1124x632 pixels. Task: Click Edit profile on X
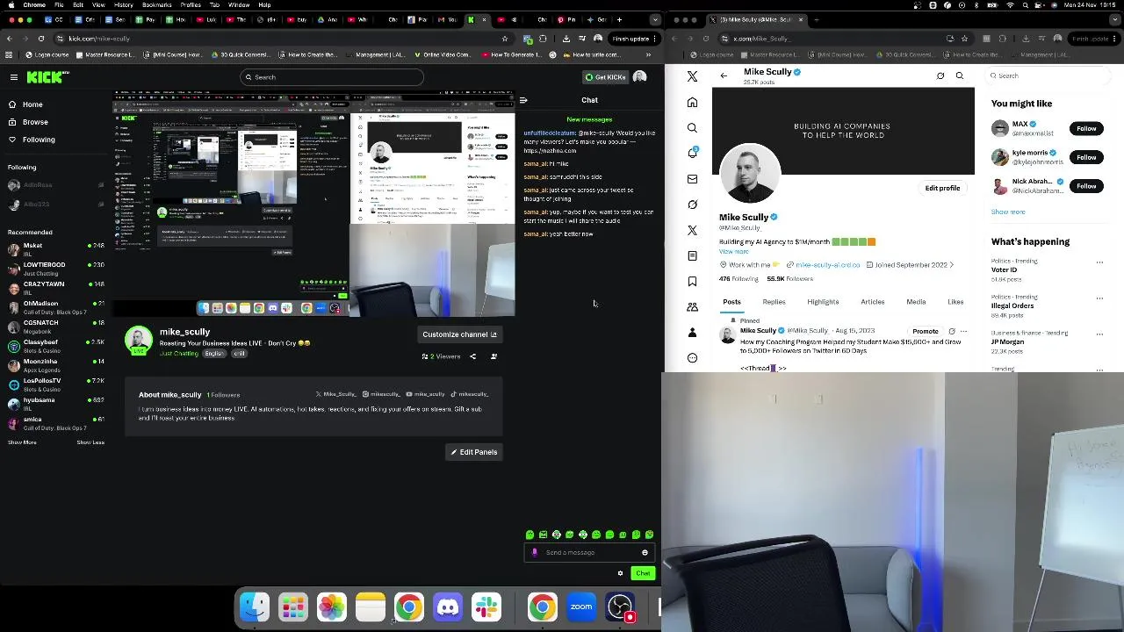[x=942, y=188]
